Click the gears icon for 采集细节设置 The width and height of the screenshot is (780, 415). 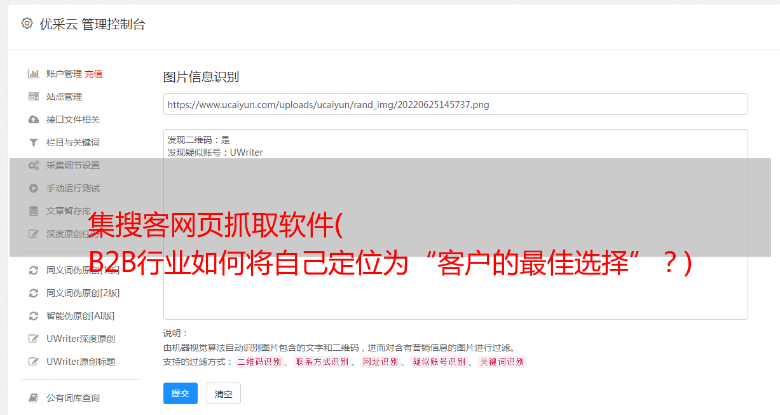coord(34,165)
